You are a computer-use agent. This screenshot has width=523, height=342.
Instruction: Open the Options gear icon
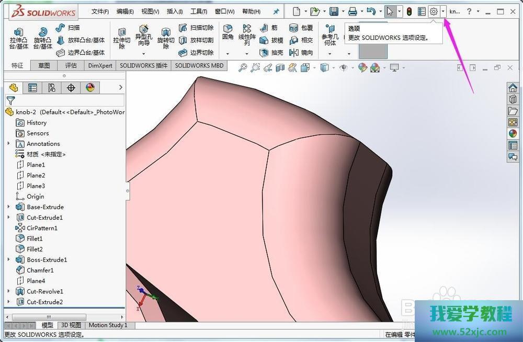pos(434,12)
